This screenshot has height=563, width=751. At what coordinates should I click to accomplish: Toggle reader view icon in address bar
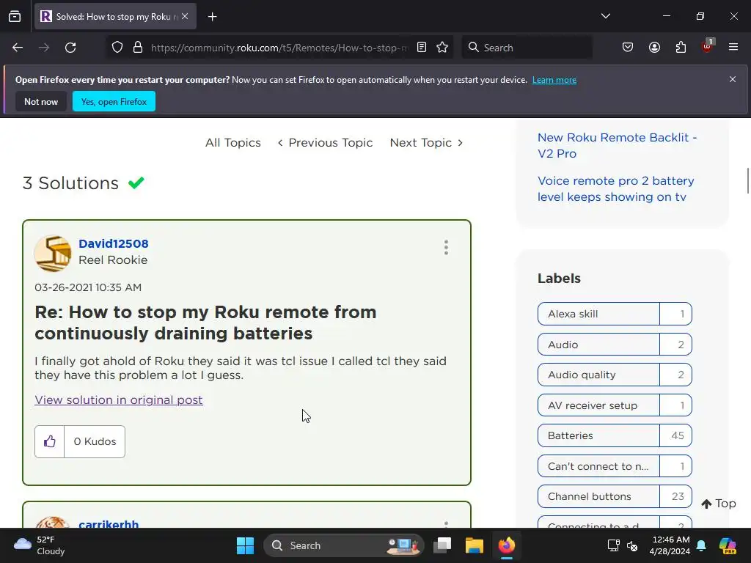coord(422,48)
